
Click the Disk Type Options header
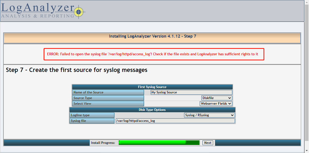(x=152, y=110)
